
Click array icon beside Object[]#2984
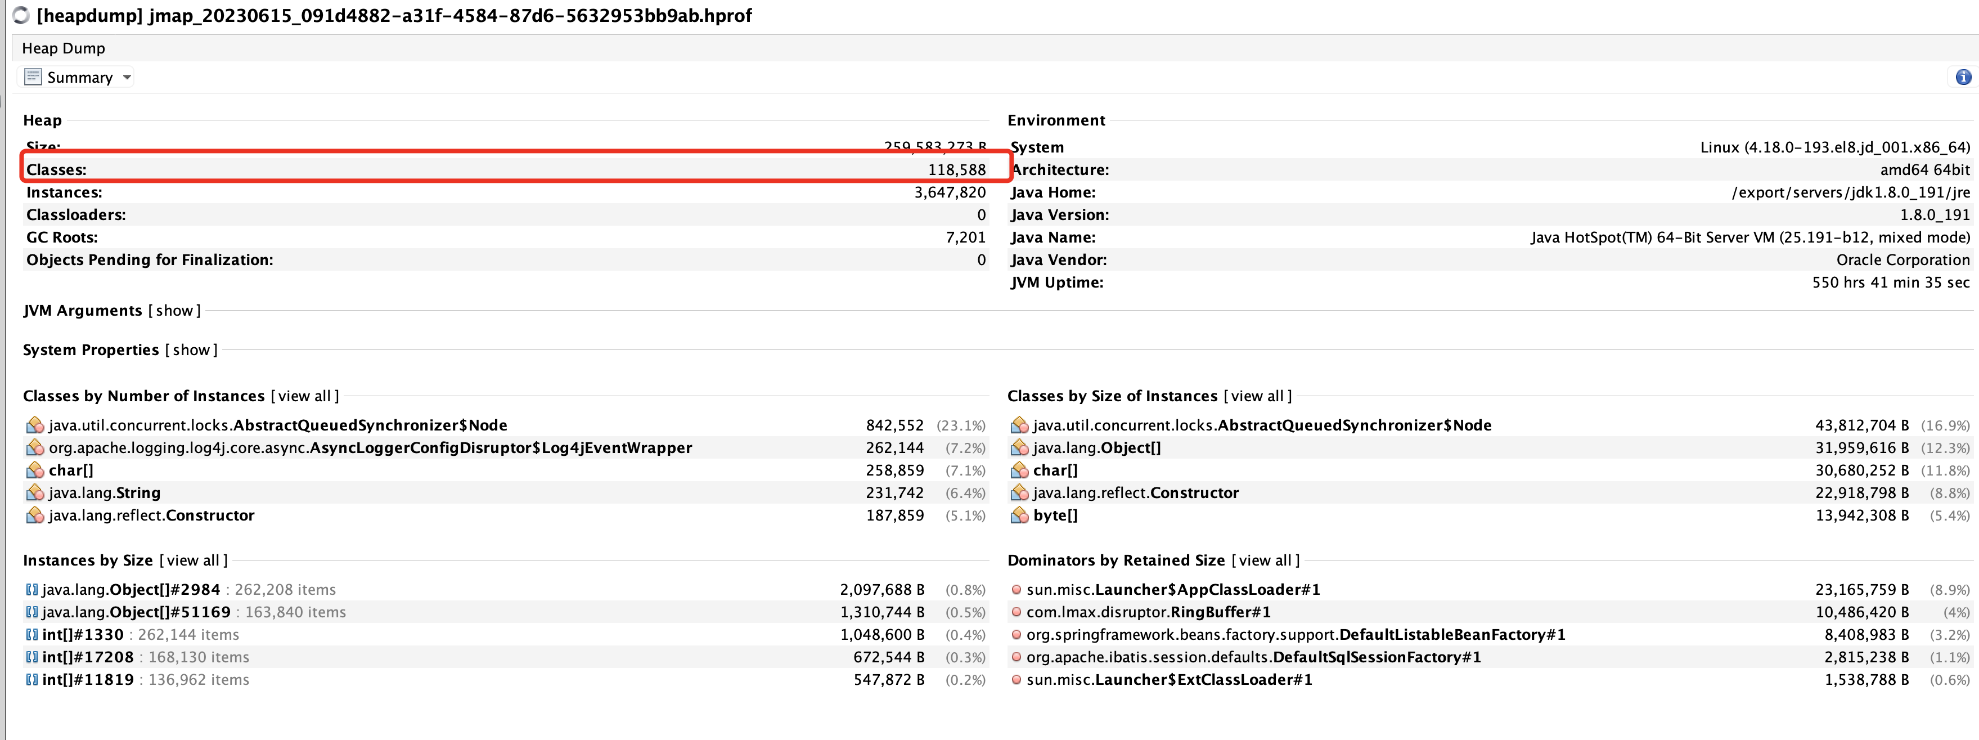32,589
